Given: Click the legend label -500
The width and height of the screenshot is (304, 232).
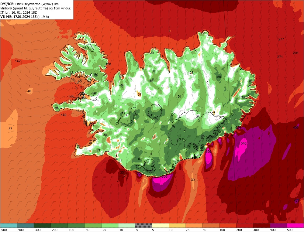Looking at the screenshot, I should tap(4, 230).
